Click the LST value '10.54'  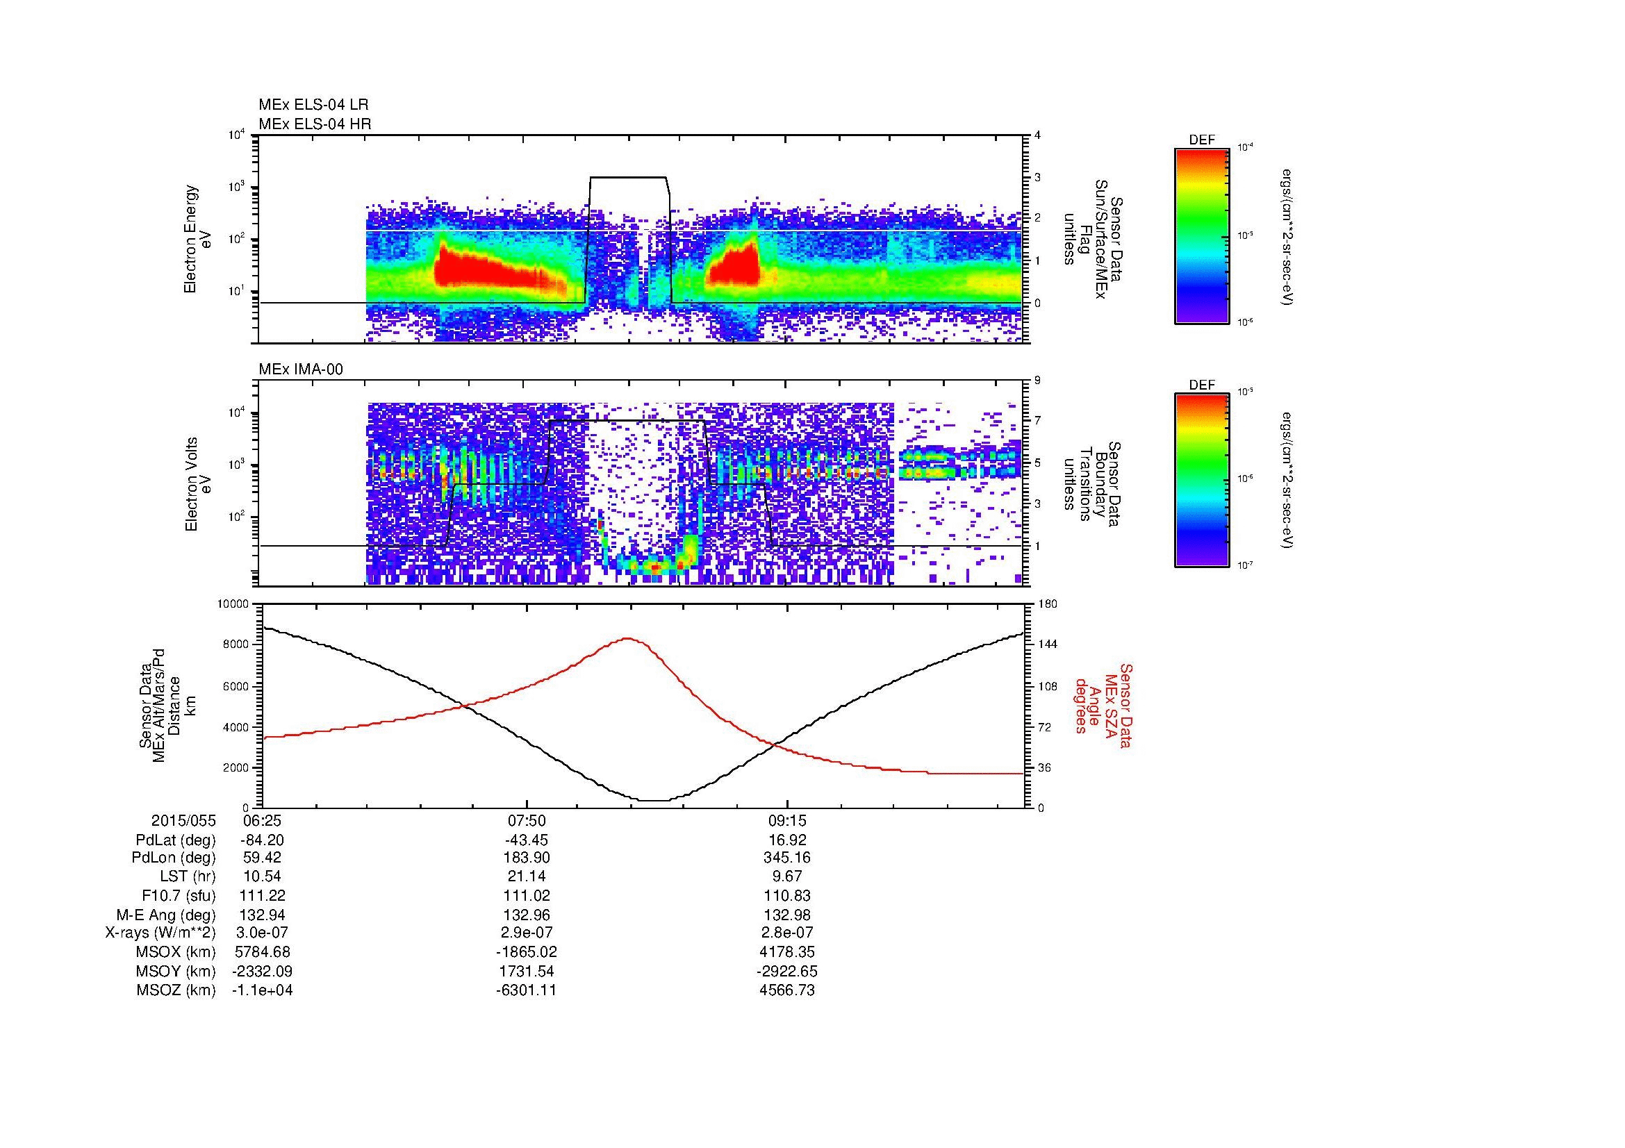pos(262,876)
